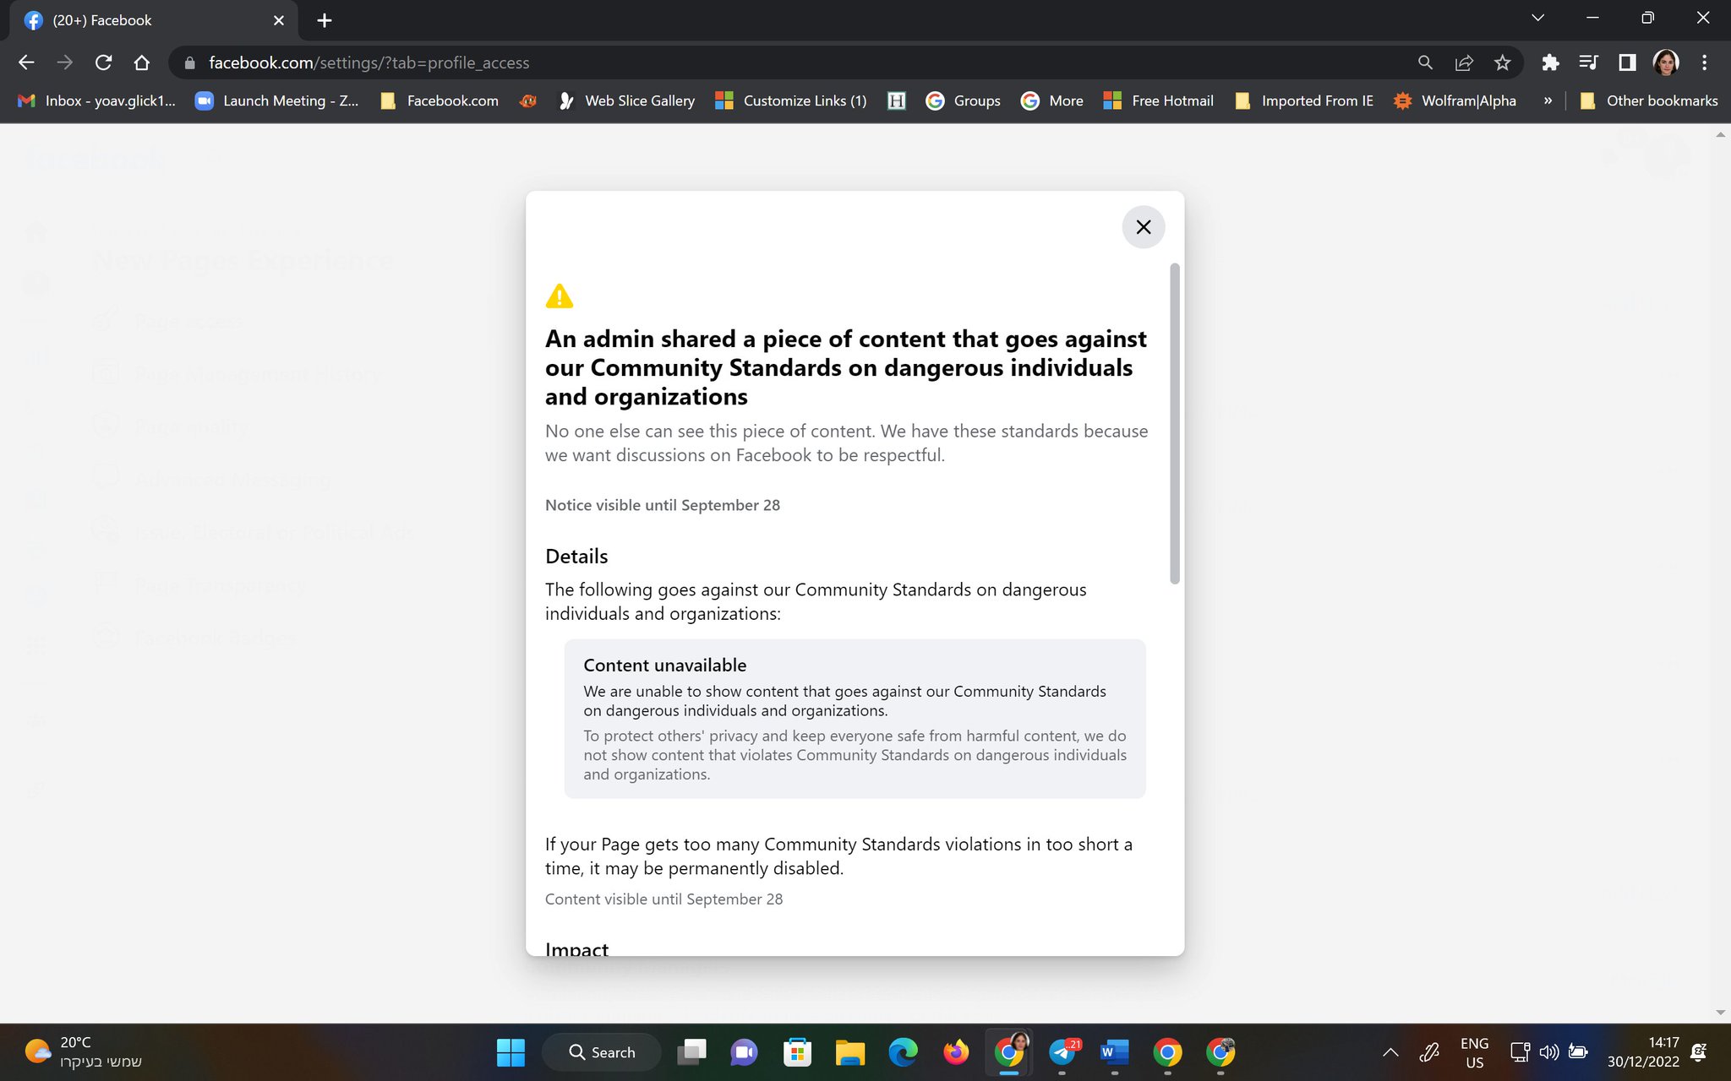Open the Imported From IE folder
The width and height of the screenshot is (1731, 1081).
[1304, 100]
